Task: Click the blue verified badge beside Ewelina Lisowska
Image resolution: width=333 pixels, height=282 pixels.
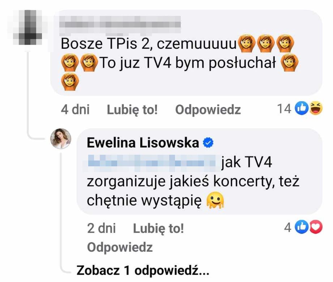Action: pos(208,142)
